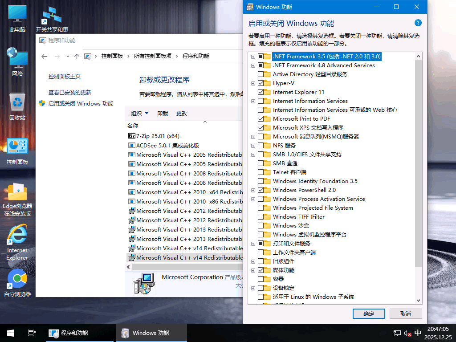This screenshot has width=456, height=342.
Task: Click the taskbar clock 20:47:05
Action: [438, 329]
